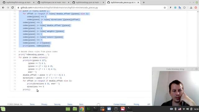The image size is (199, 112).
Task: Close the settings.json tab
Action: point(104,2)
